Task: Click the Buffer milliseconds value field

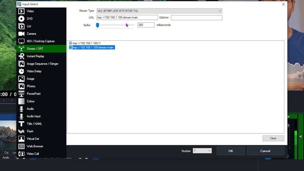Action: 146,25
